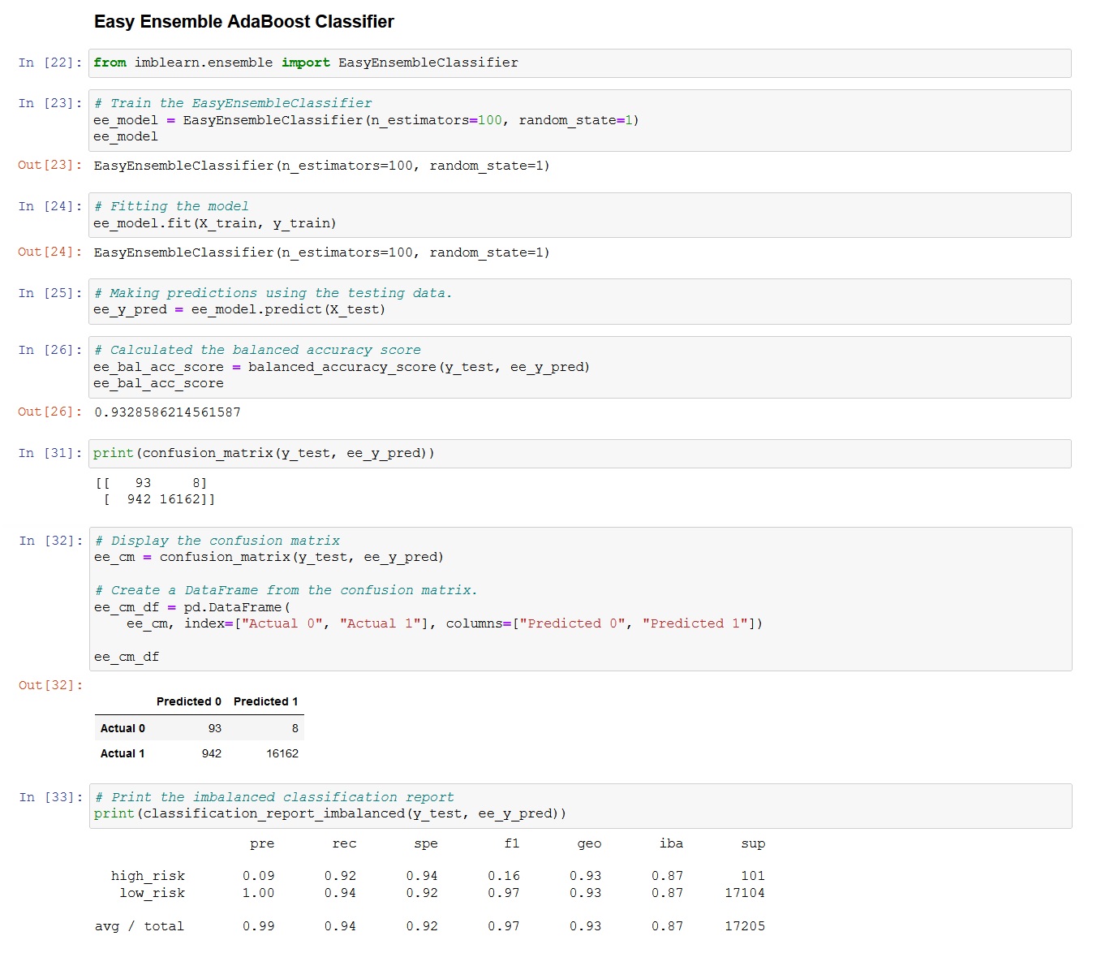The image size is (1118, 966).
Task: Click the value 16162 in the DataFrame
Action: point(282,753)
